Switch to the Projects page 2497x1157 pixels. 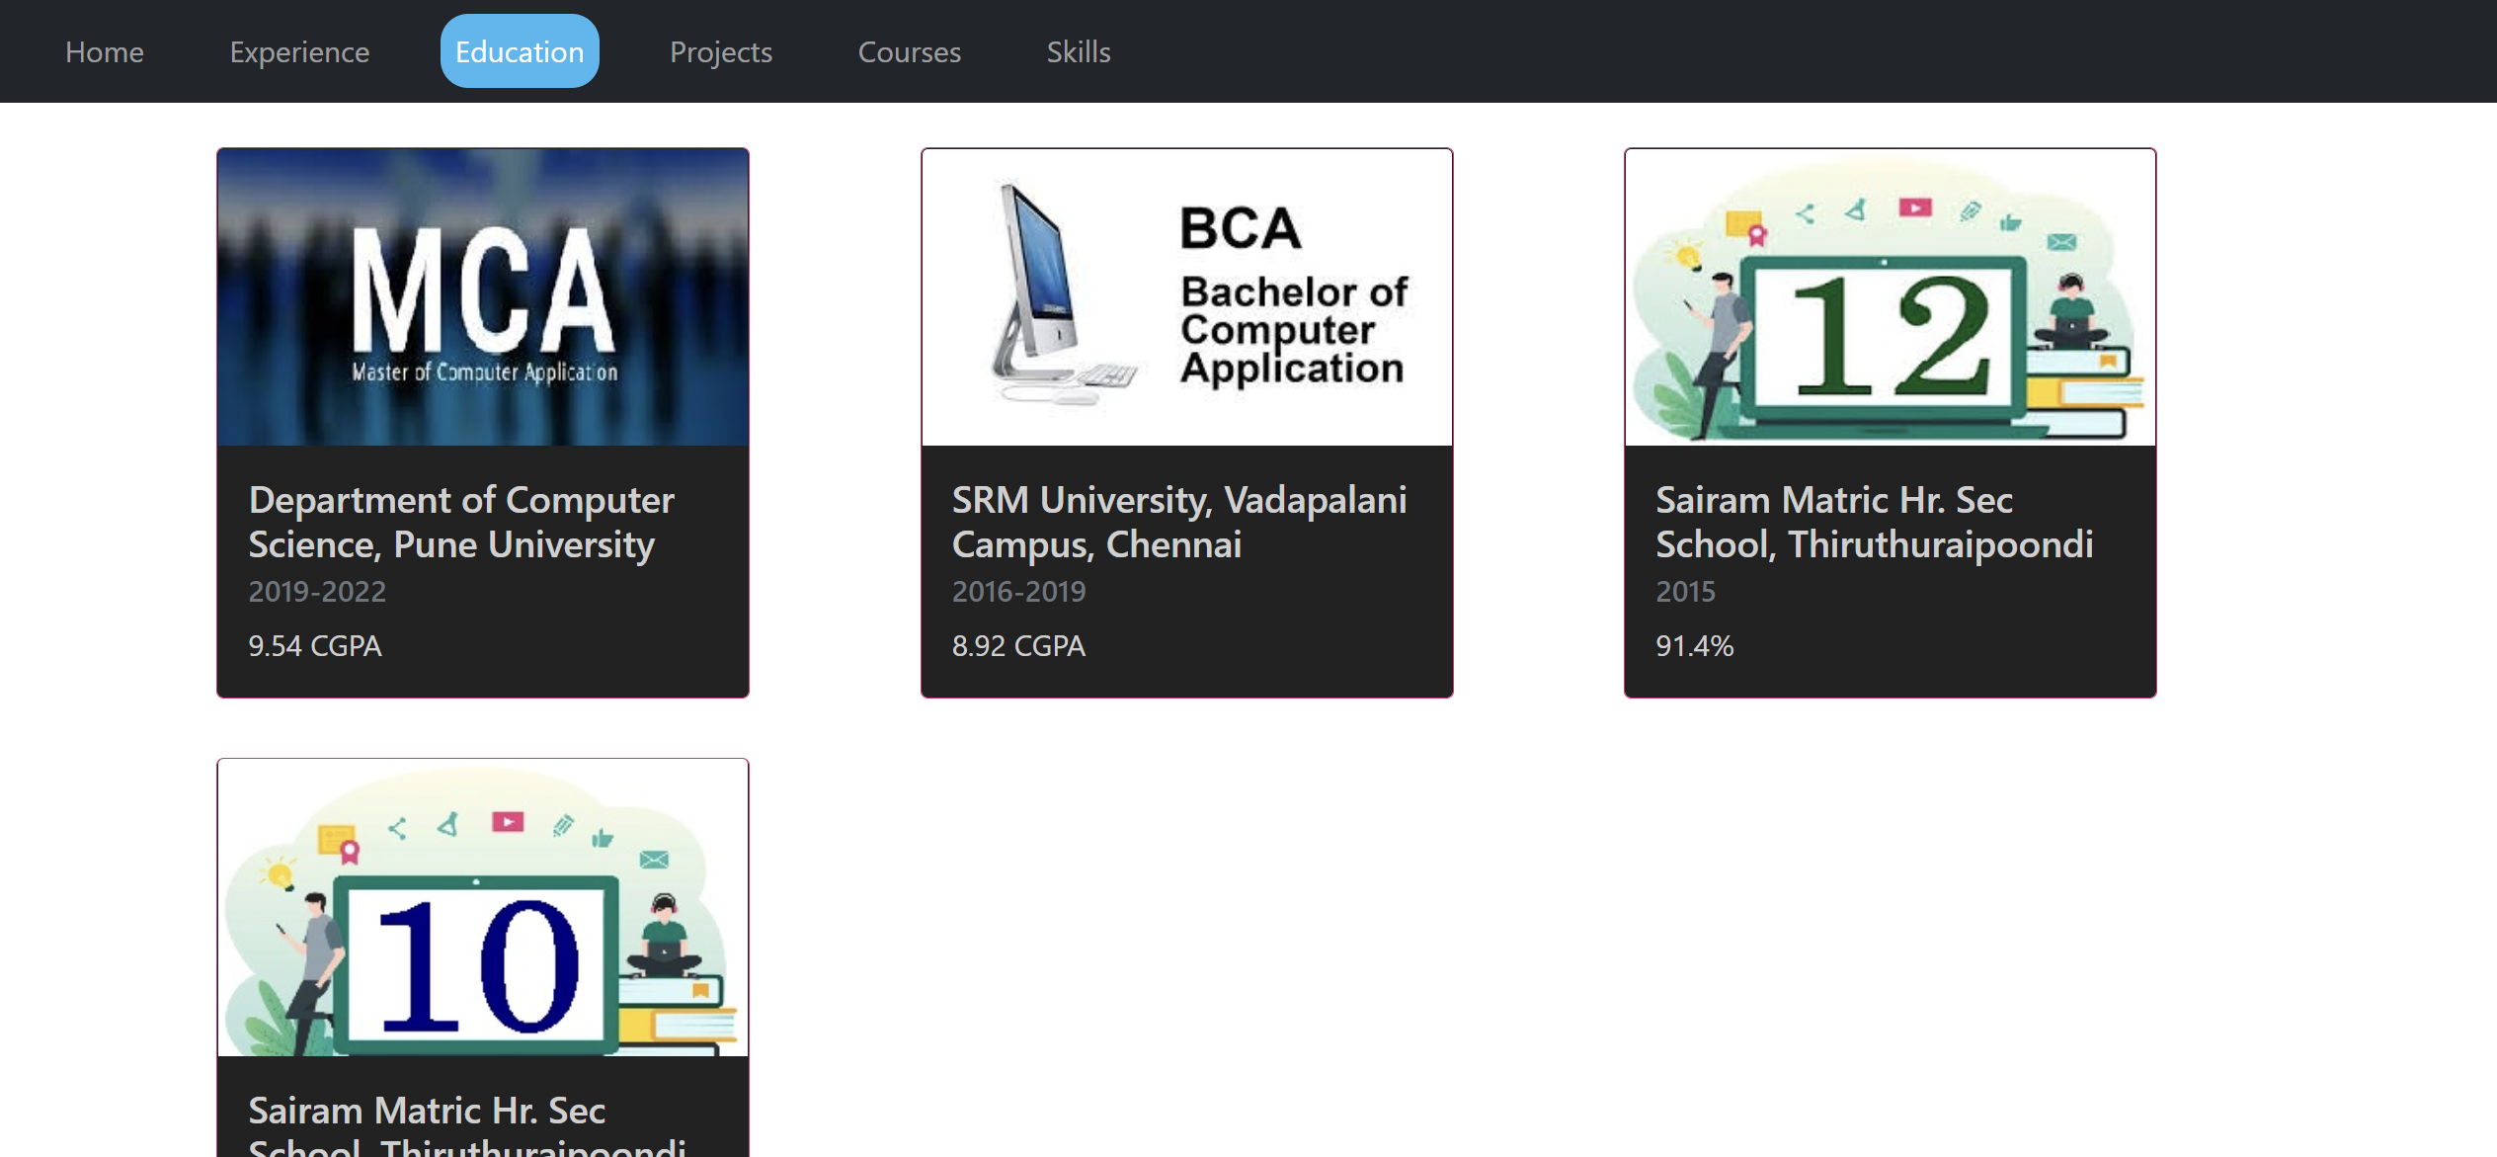click(721, 51)
